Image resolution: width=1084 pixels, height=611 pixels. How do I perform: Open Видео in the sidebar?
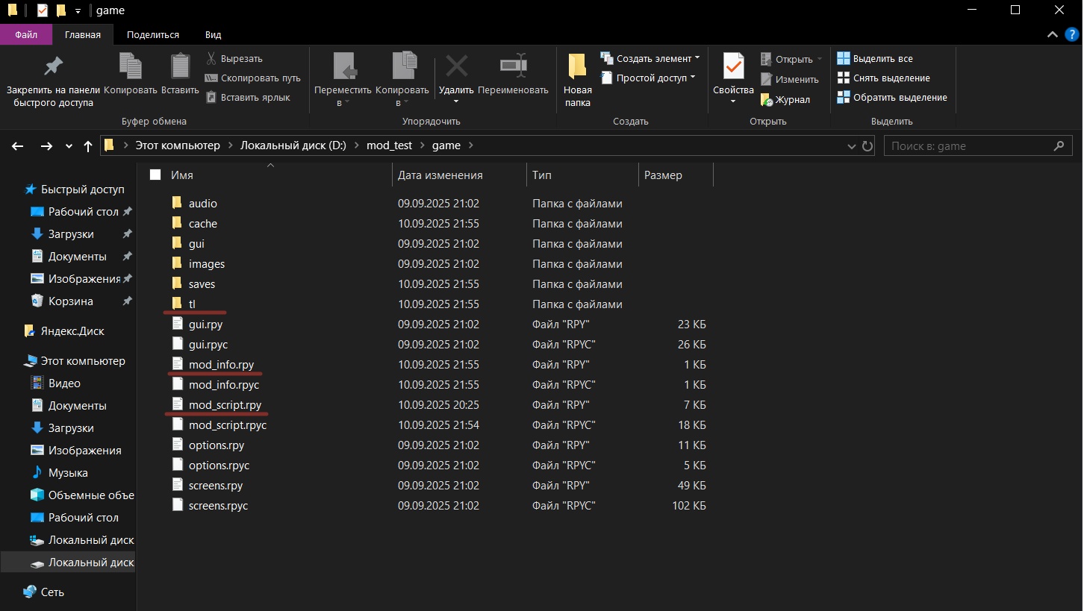click(64, 383)
